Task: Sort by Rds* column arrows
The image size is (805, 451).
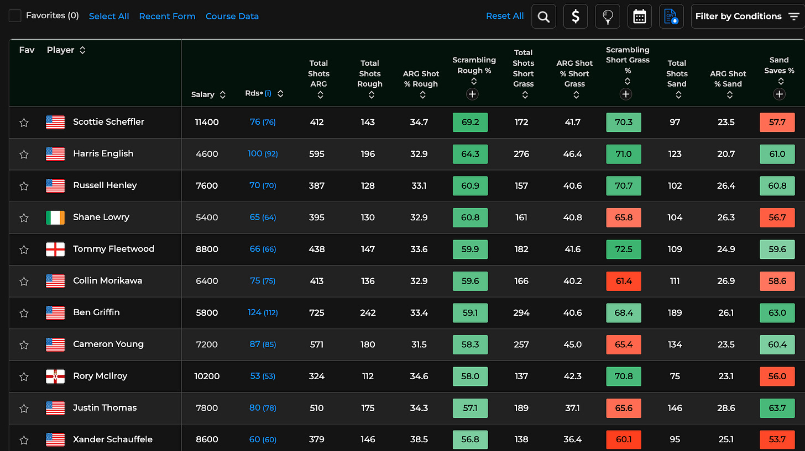Action: tap(280, 94)
